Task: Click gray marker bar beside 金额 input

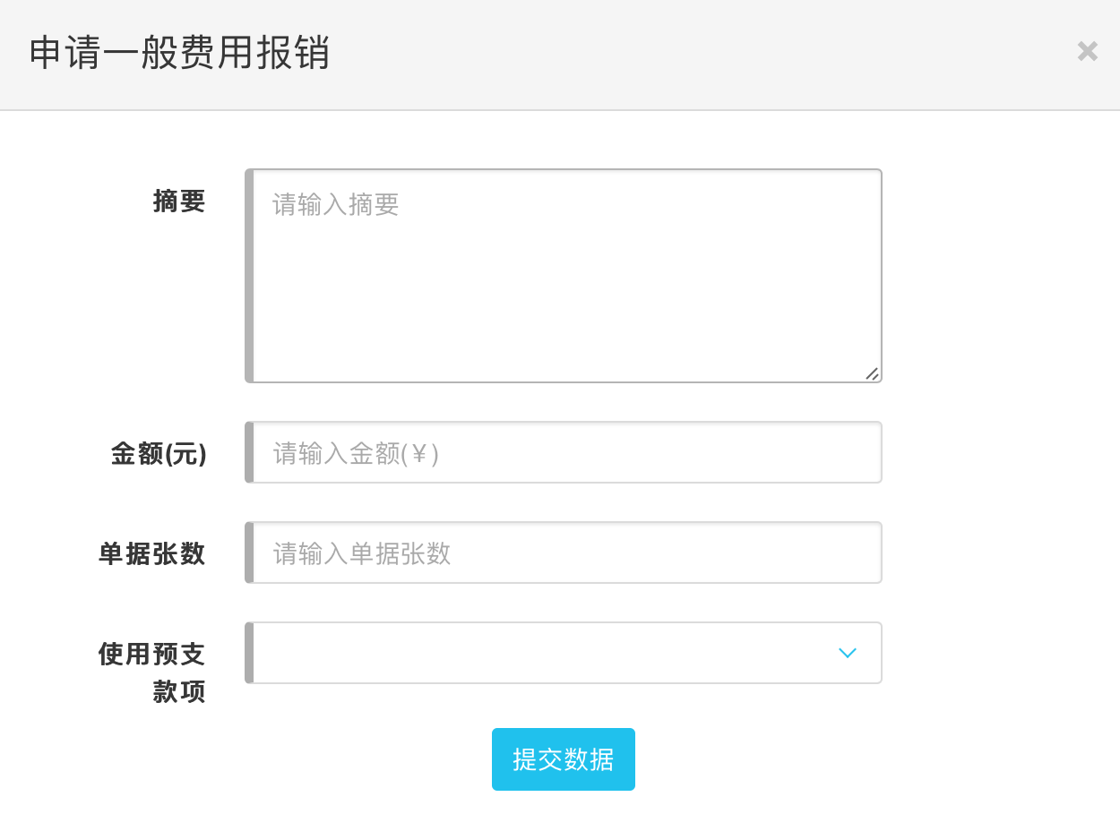Action: point(249,453)
